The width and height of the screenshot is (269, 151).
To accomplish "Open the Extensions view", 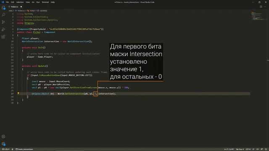I will 3,37.
